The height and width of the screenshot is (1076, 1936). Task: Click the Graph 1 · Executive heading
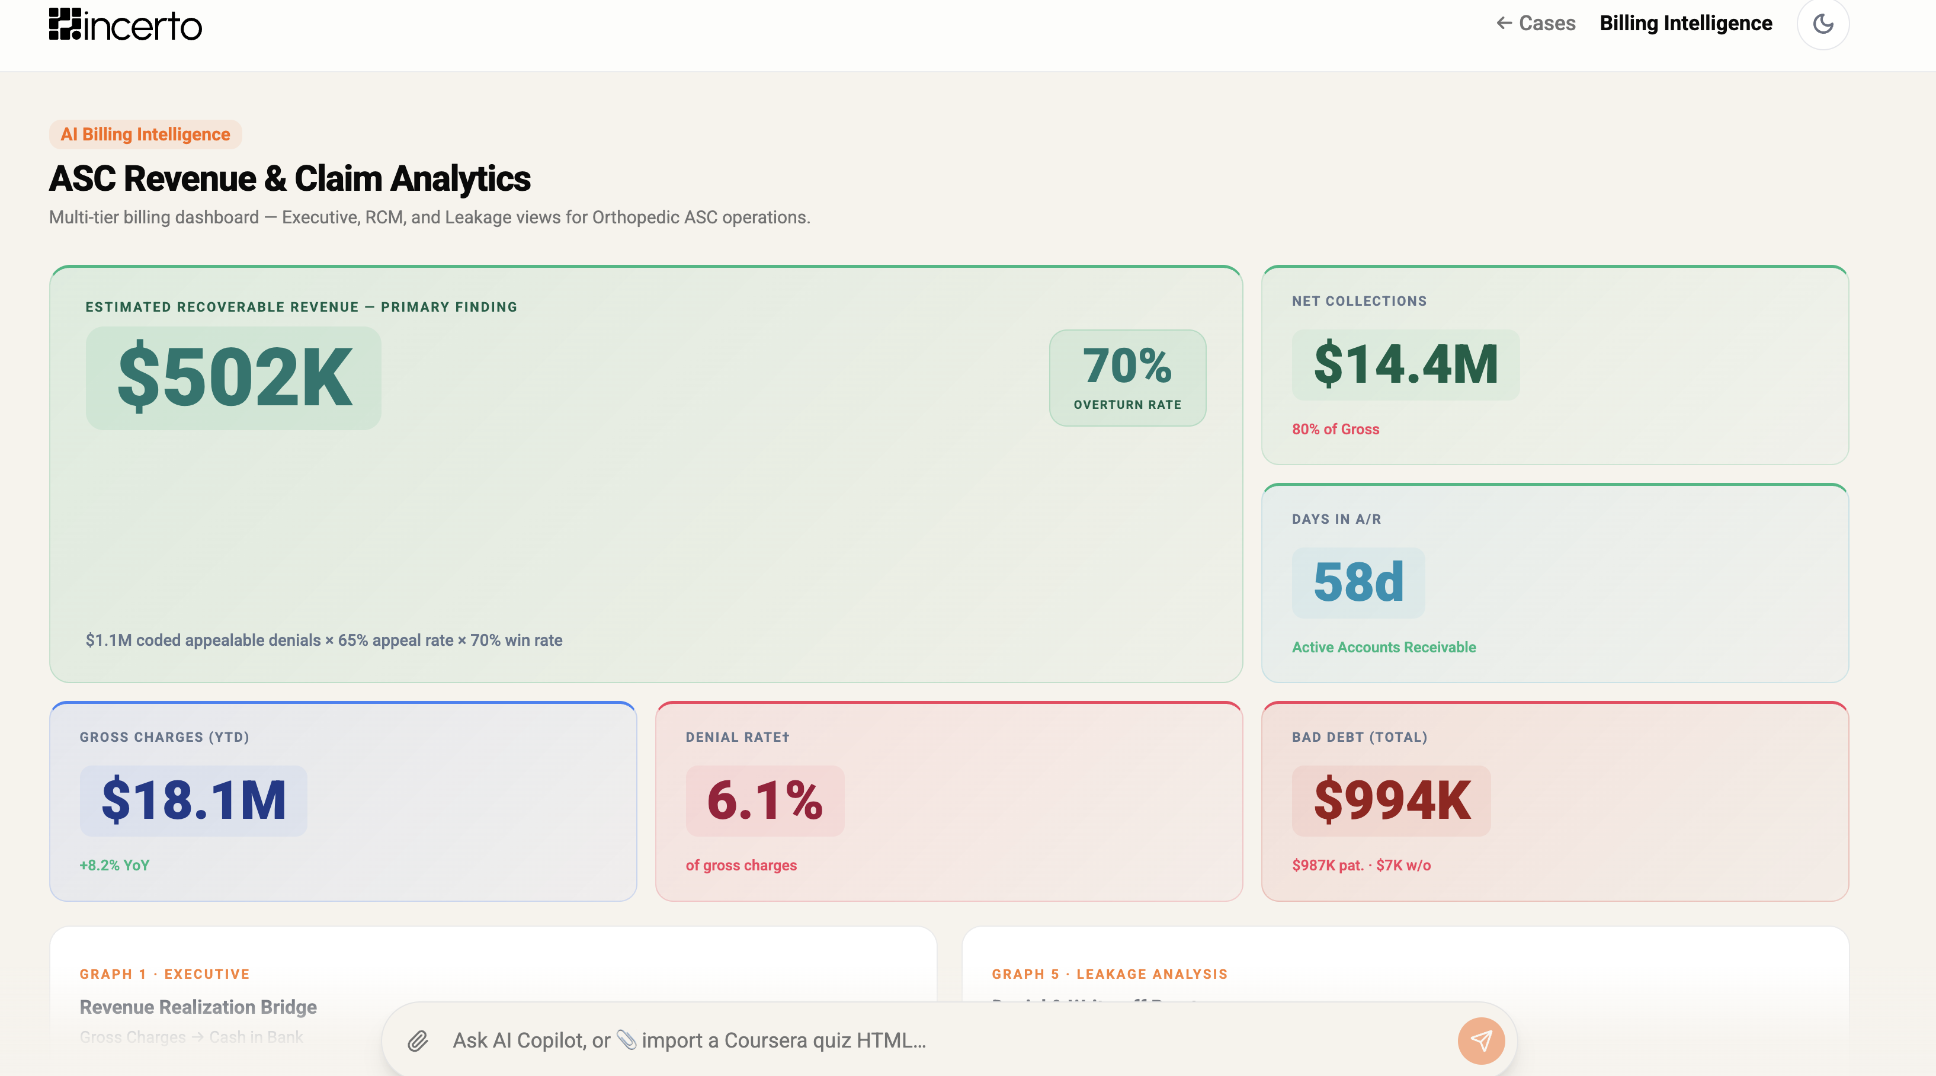click(x=165, y=975)
